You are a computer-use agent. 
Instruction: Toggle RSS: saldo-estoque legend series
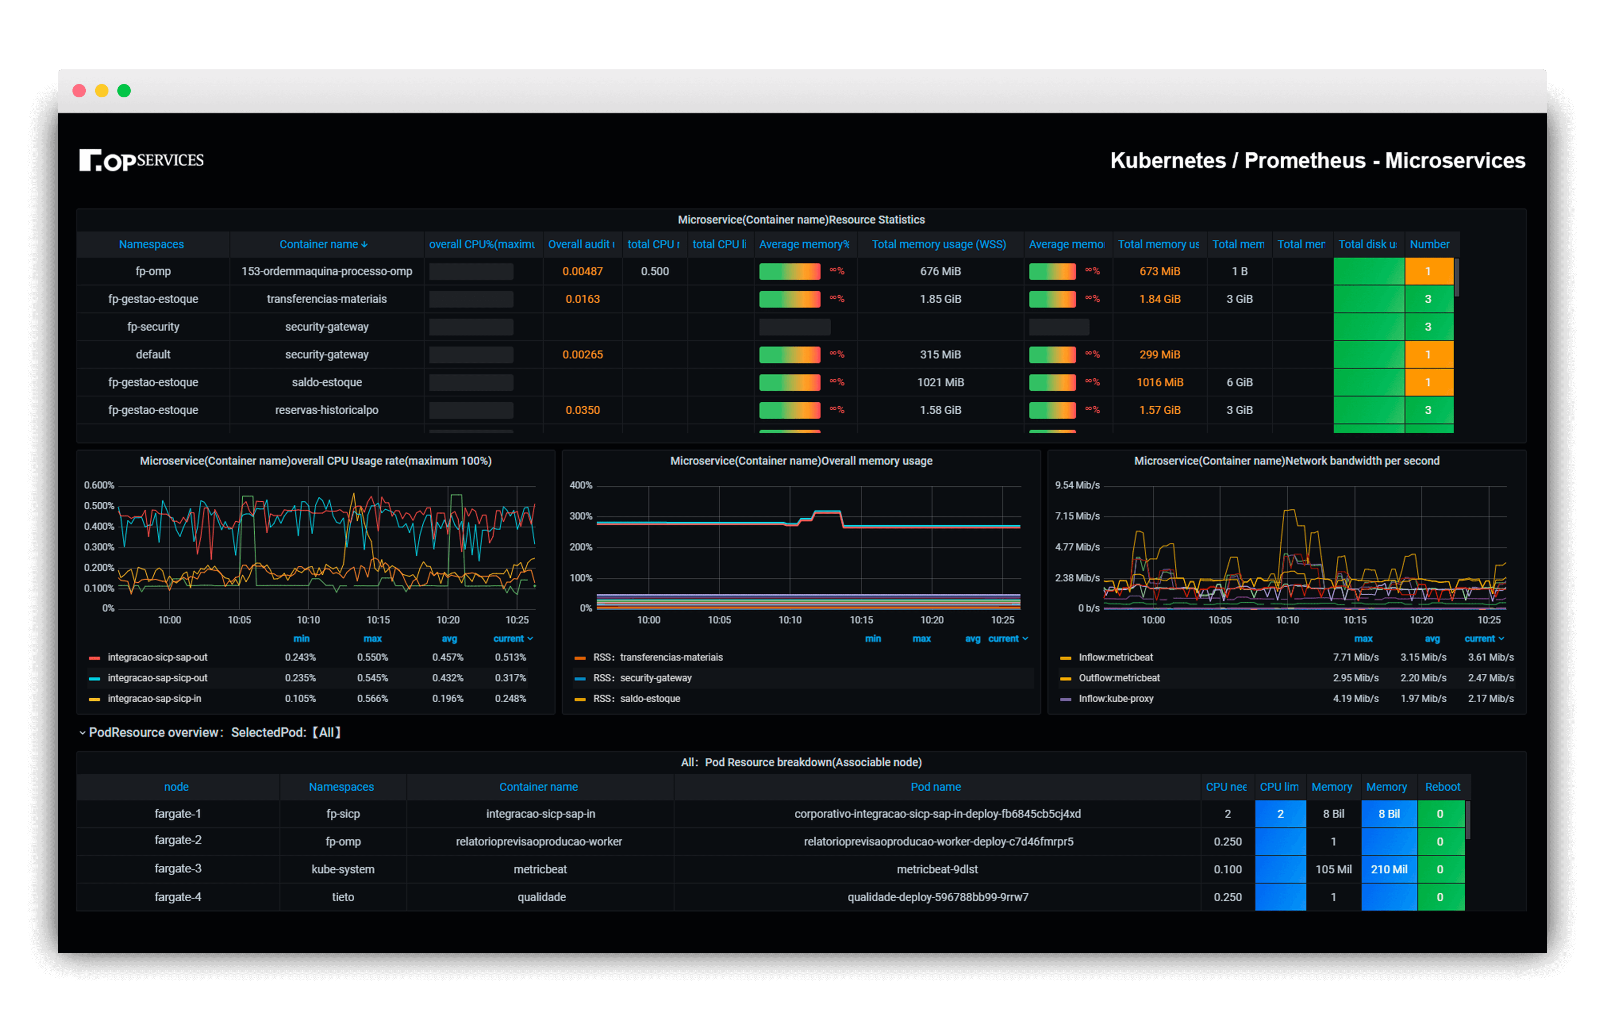(637, 699)
